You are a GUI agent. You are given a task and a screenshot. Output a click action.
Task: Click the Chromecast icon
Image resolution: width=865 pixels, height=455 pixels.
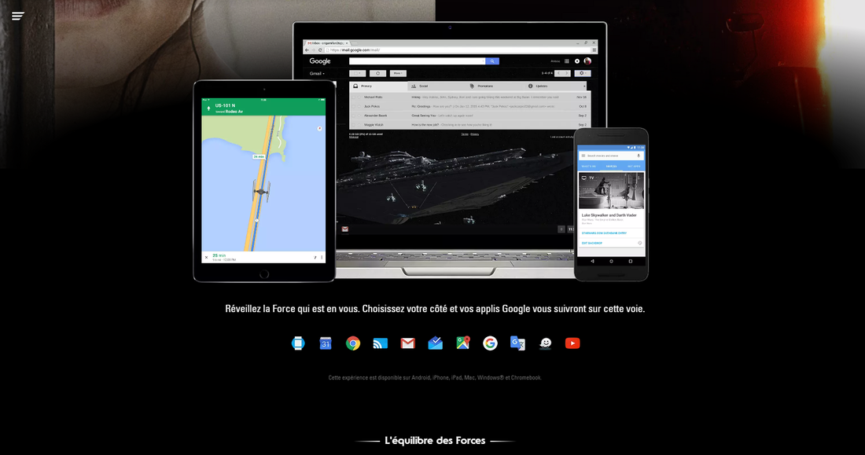(x=380, y=343)
